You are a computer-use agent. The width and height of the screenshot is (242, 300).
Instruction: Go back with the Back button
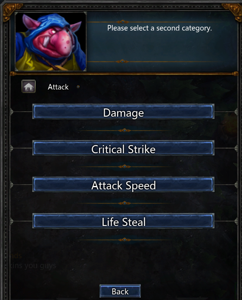[x=120, y=291]
